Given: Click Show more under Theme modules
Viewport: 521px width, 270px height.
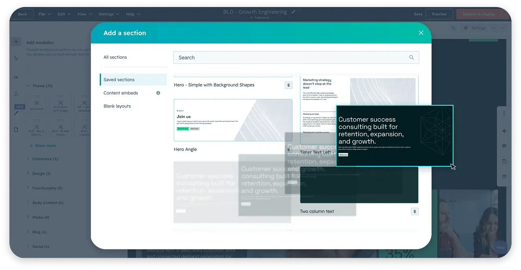Looking at the screenshot, I should 43,146.
